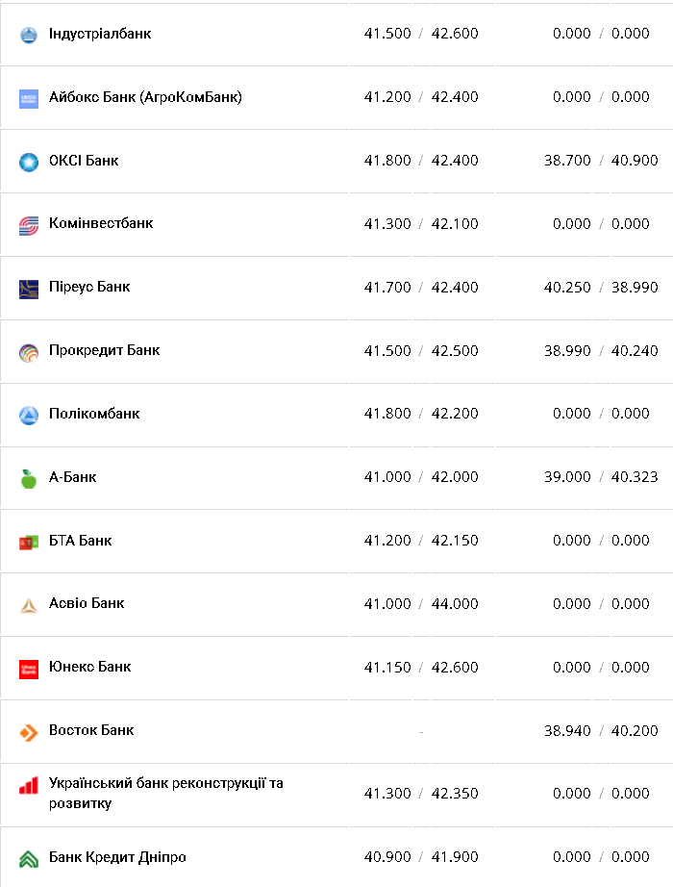Click the Індустріалбанк logo icon
Screen dimensions: 673x887
click(x=29, y=35)
